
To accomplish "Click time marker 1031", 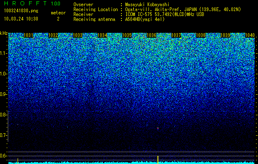I will pos(28,35).
